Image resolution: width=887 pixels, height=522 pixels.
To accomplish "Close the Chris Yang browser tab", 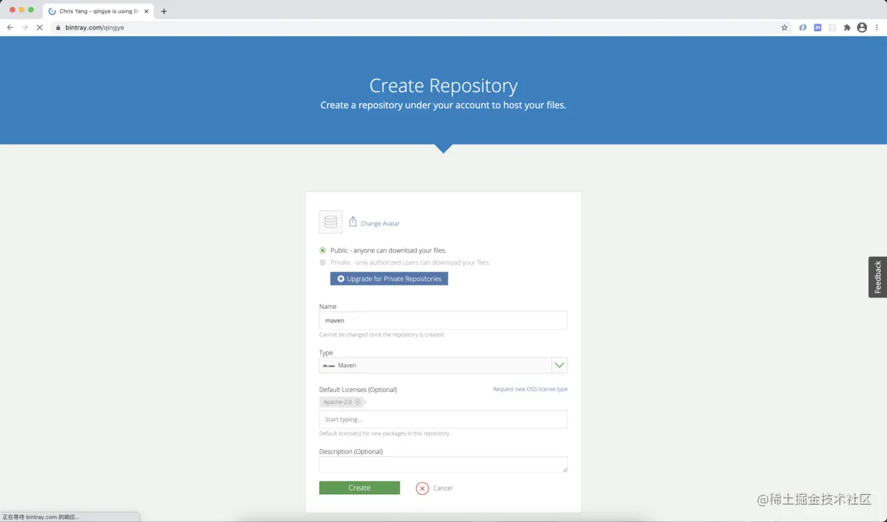I will pyautogui.click(x=147, y=11).
